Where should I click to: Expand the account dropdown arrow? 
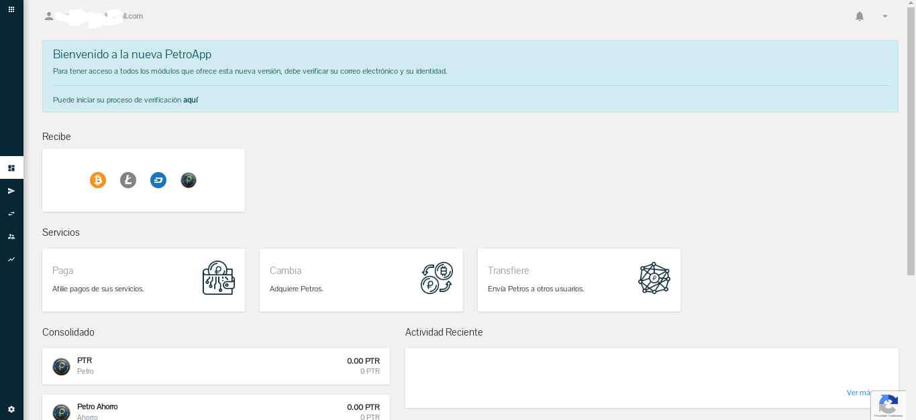pos(885,16)
